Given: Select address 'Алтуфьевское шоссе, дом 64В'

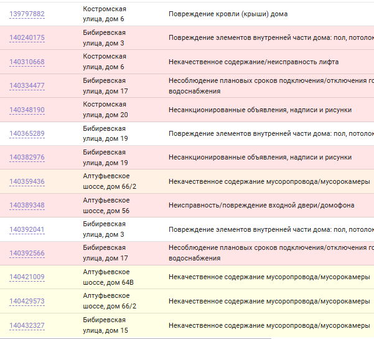Looking at the screenshot, I should point(108,277).
